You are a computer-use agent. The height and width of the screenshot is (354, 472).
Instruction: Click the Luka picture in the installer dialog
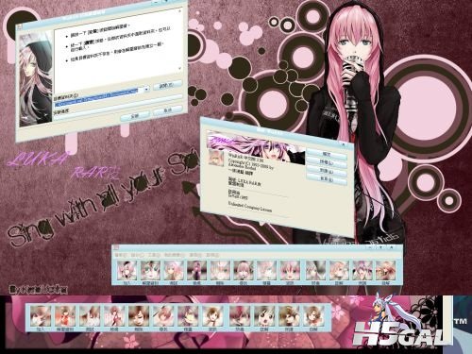pos(36,78)
